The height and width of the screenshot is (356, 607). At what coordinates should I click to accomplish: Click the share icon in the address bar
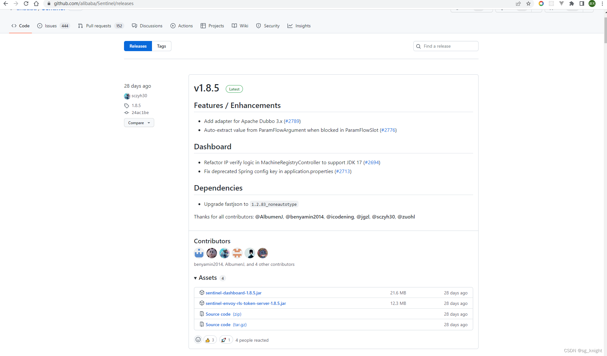pos(519,3)
